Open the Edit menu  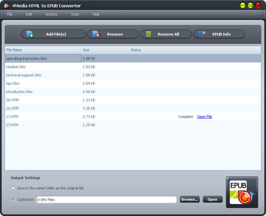coord(29,14)
